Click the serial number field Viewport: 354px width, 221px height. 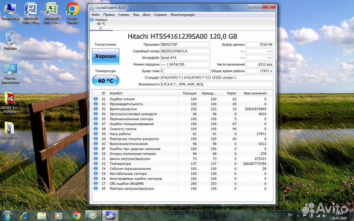tap(185, 51)
